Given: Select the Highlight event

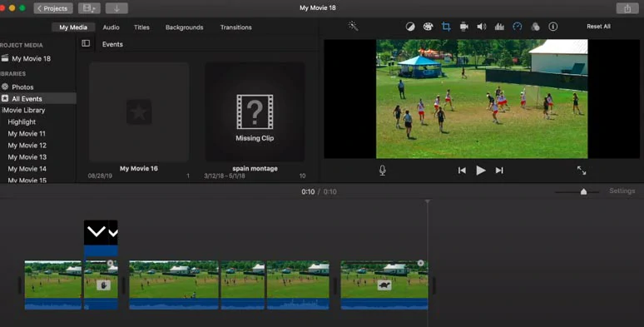Looking at the screenshot, I should click(x=22, y=122).
